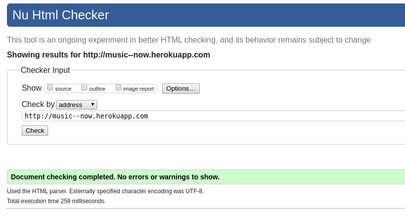Click the 'image report' label text
This screenshot has width=405, height=218.
pos(138,89)
